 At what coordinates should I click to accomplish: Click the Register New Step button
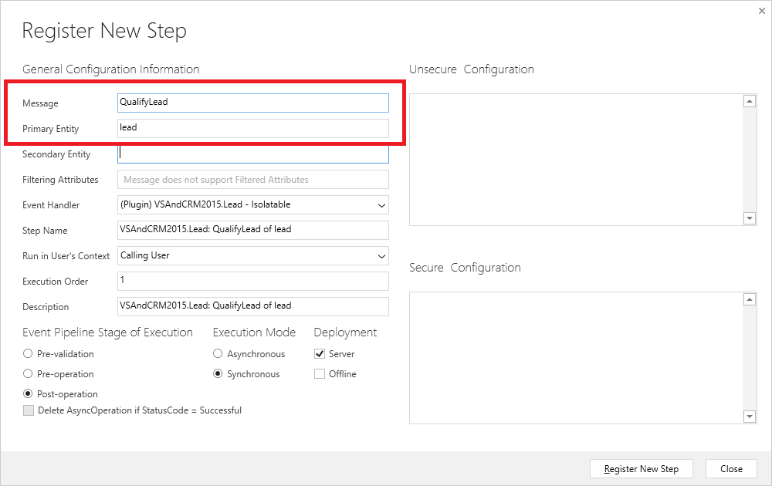tap(641, 468)
